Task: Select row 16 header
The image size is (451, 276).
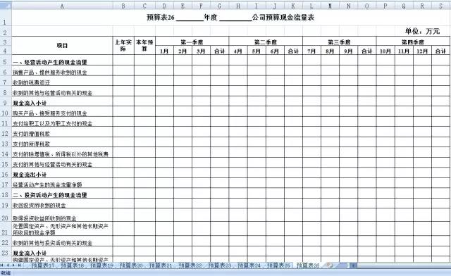Action: click(6, 172)
